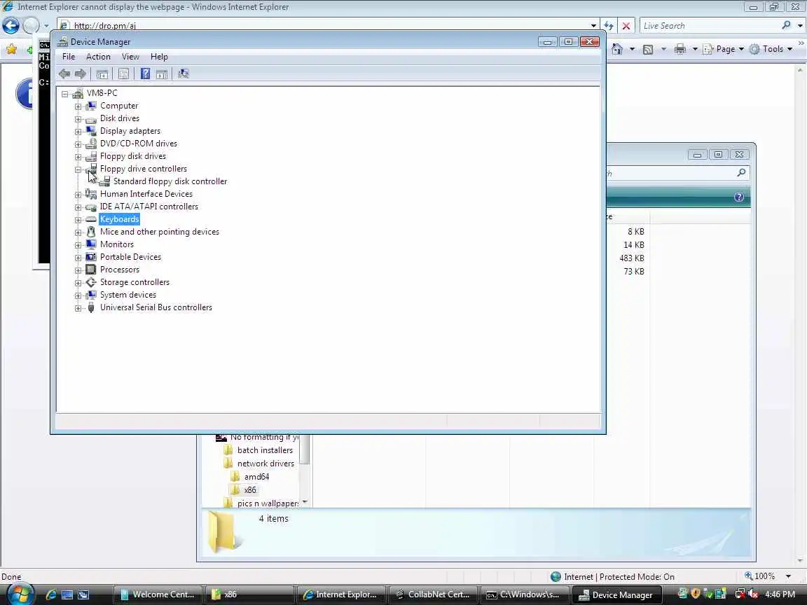Select the Storage controllers category

click(134, 282)
